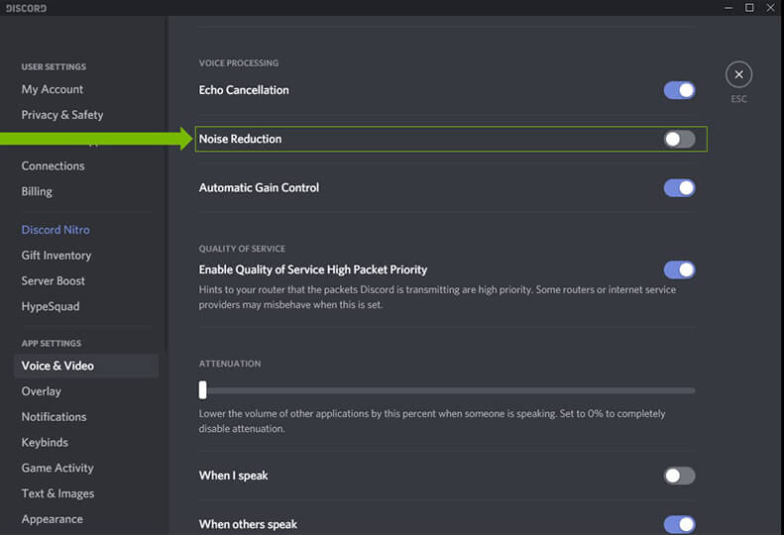This screenshot has height=535, width=784.
Task: Enable the Noise Reduction toggle
Action: click(679, 139)
